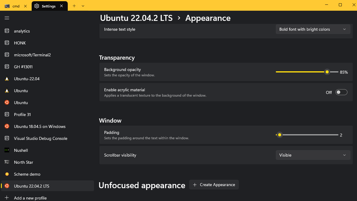Click Add a new profile
Screen dimensions: 357x201
[x=30, y=198]
